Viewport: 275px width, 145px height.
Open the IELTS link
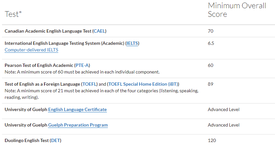[132, 43]
